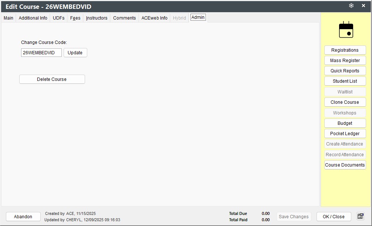Click the Clone Course button
The width and height of the screenshot is (372, 226).
tap(345, 102)
